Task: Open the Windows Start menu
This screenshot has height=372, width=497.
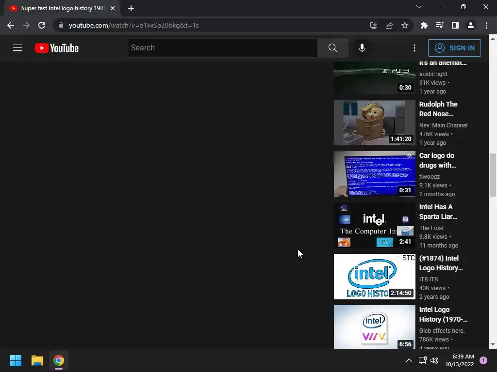Action: click(16, 360)
